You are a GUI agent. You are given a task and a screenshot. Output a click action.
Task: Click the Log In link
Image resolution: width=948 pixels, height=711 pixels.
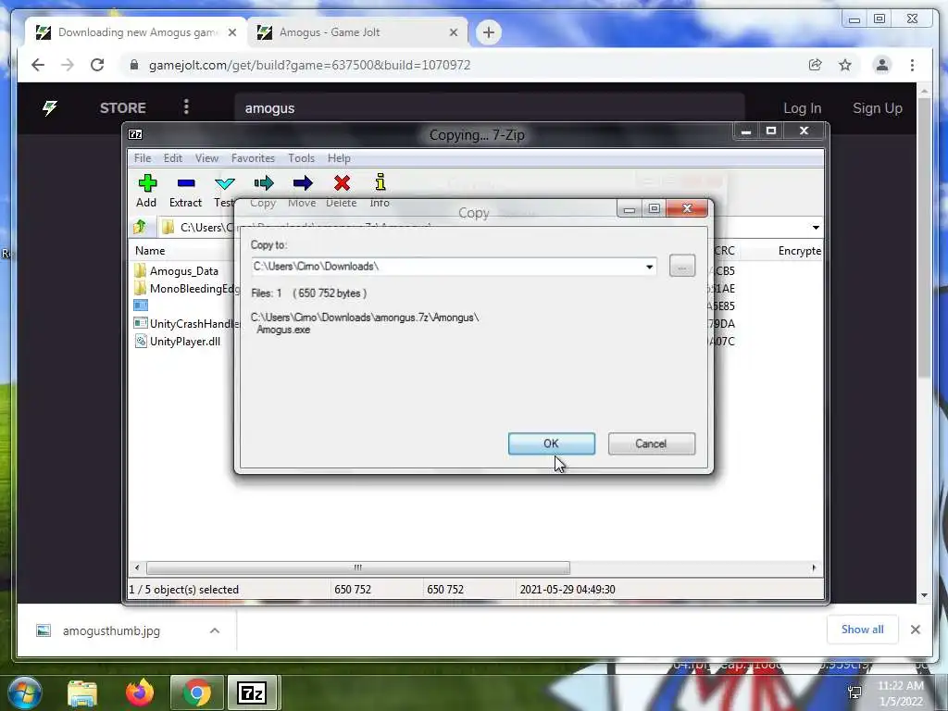point(803,108)
